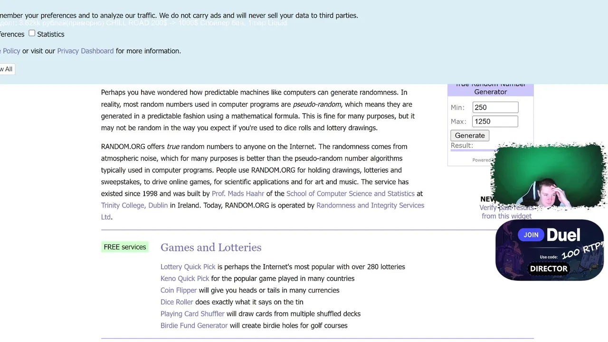The width and height of the screenshot is (608, 342).
Task: Click the Min value input field
Action: coord(495,107)
